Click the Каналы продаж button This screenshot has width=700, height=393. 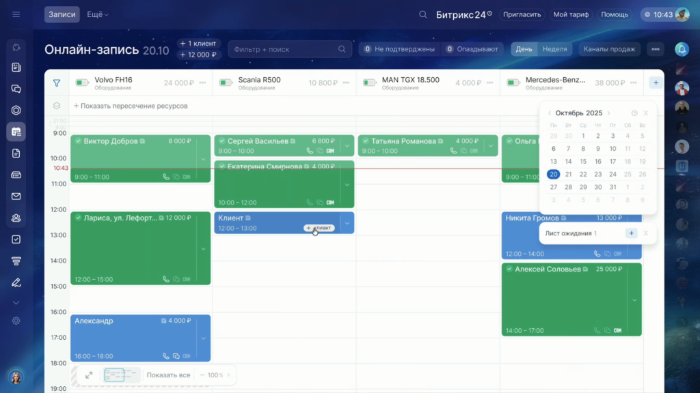610,49
